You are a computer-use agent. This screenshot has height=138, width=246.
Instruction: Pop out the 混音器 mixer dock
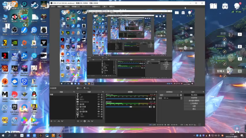click(156, 92)
